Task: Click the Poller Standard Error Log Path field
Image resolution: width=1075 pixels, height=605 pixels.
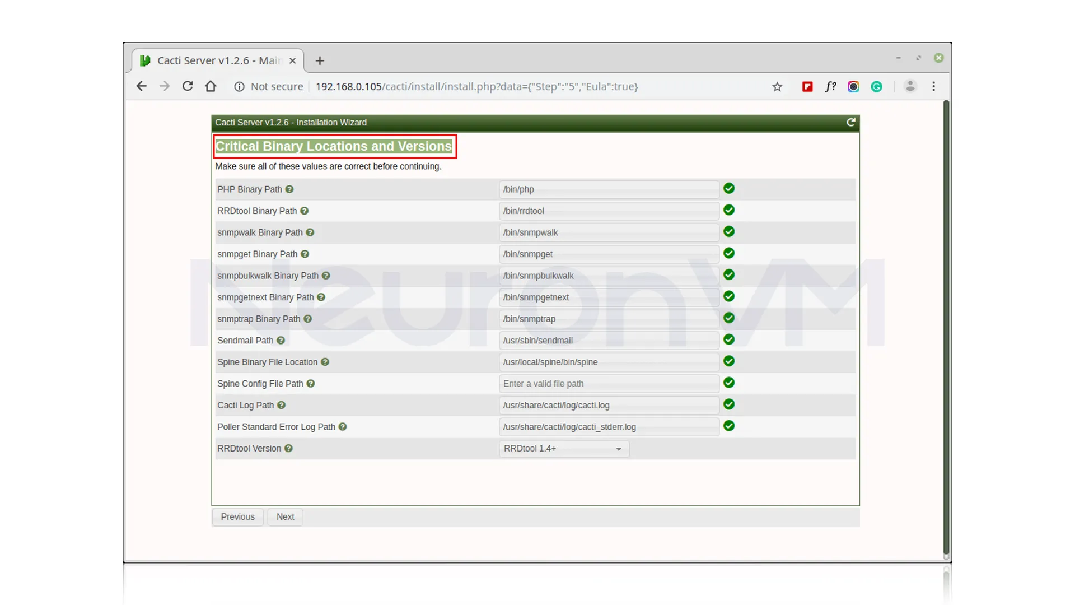Action: pyautogui.click(x=609, y=426)
